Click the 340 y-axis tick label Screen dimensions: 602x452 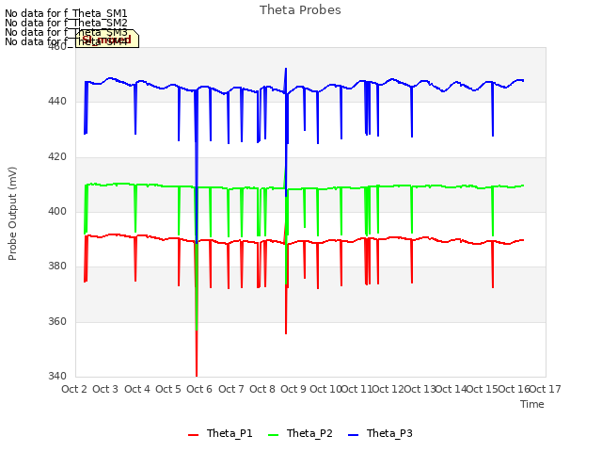(x=57, y=376)
